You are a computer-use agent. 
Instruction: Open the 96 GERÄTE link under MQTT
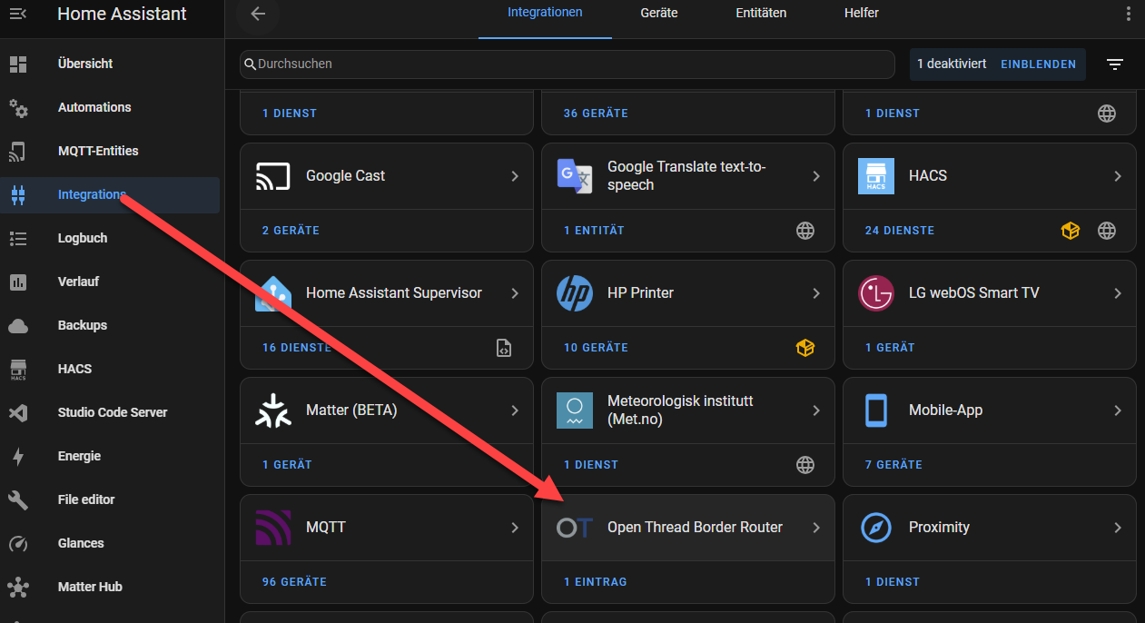[294, 582]
